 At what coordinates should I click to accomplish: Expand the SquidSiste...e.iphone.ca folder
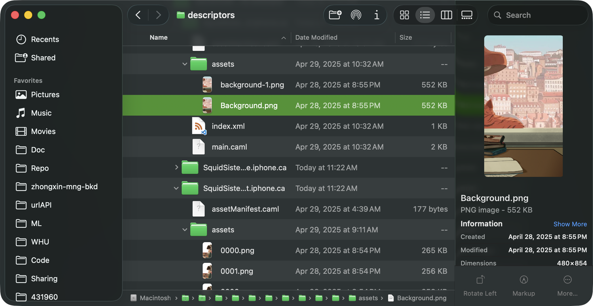[x=176, y=167]
